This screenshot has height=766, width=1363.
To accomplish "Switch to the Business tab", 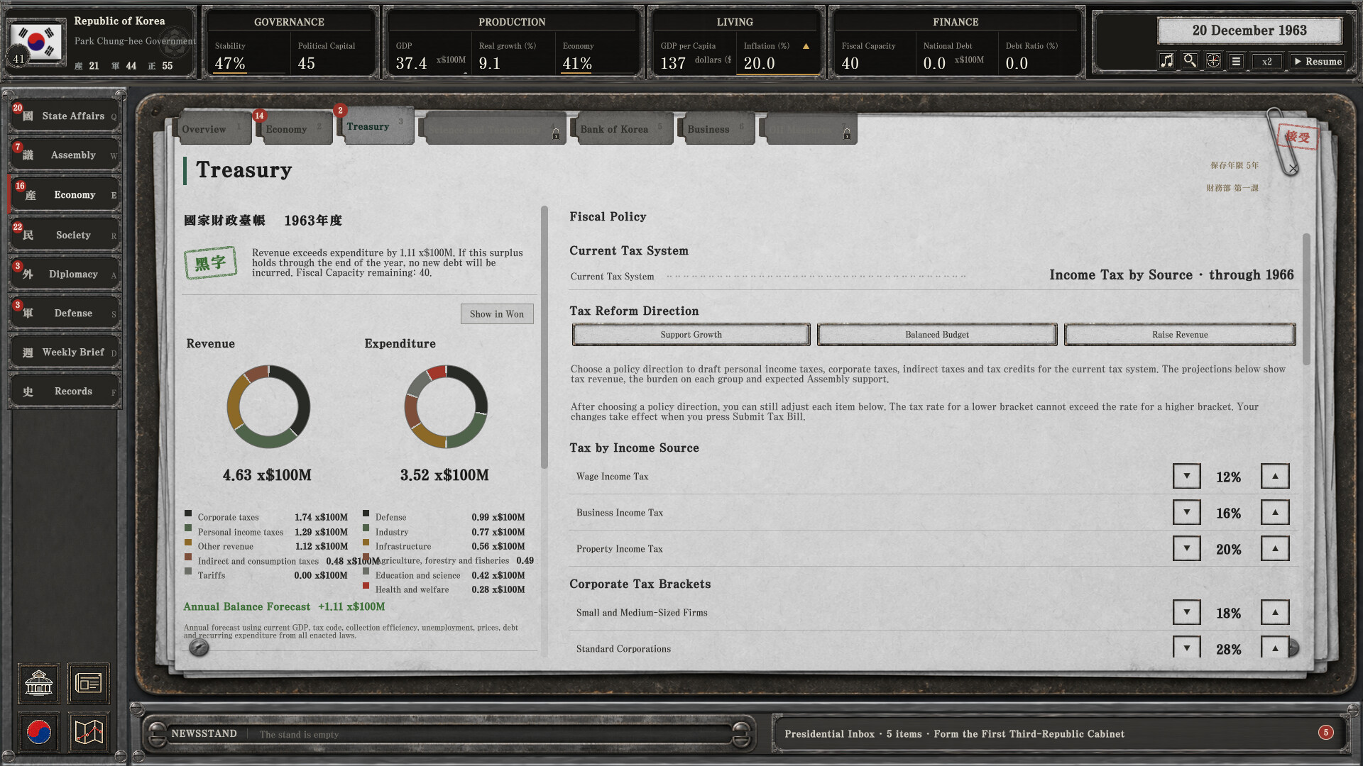I will click(x=718, y=129).
